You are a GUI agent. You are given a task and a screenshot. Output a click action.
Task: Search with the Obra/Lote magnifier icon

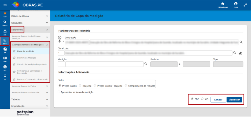(235, 53)
